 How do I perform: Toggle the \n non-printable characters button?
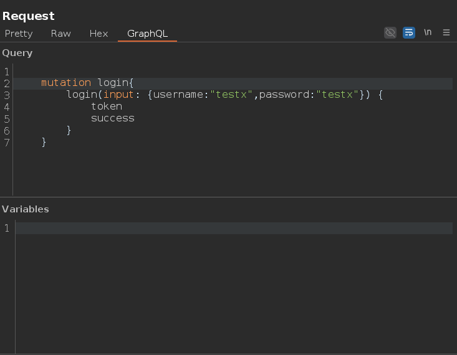[428, 32]
